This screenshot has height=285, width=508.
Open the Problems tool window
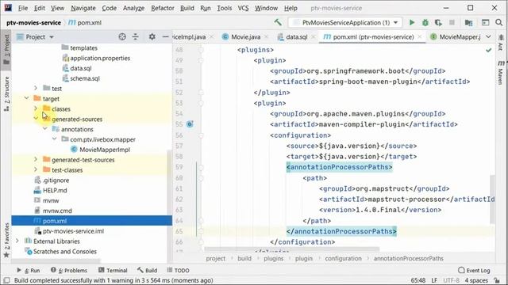pos(69,270)
